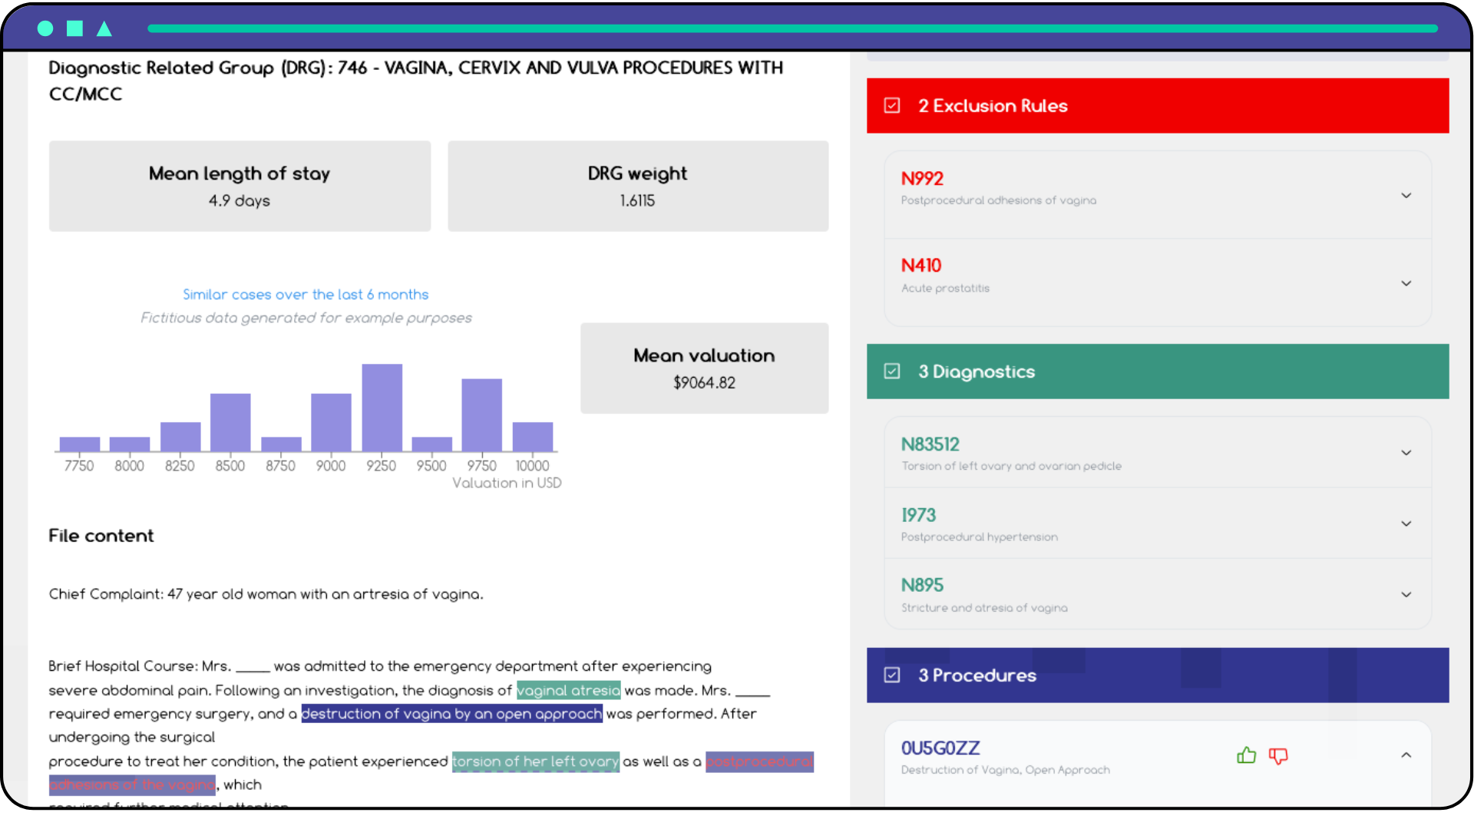The image size is (1474, 829).
Task: Expand the N410 Acute prostatitis entry
Action: coord(1406,283)
